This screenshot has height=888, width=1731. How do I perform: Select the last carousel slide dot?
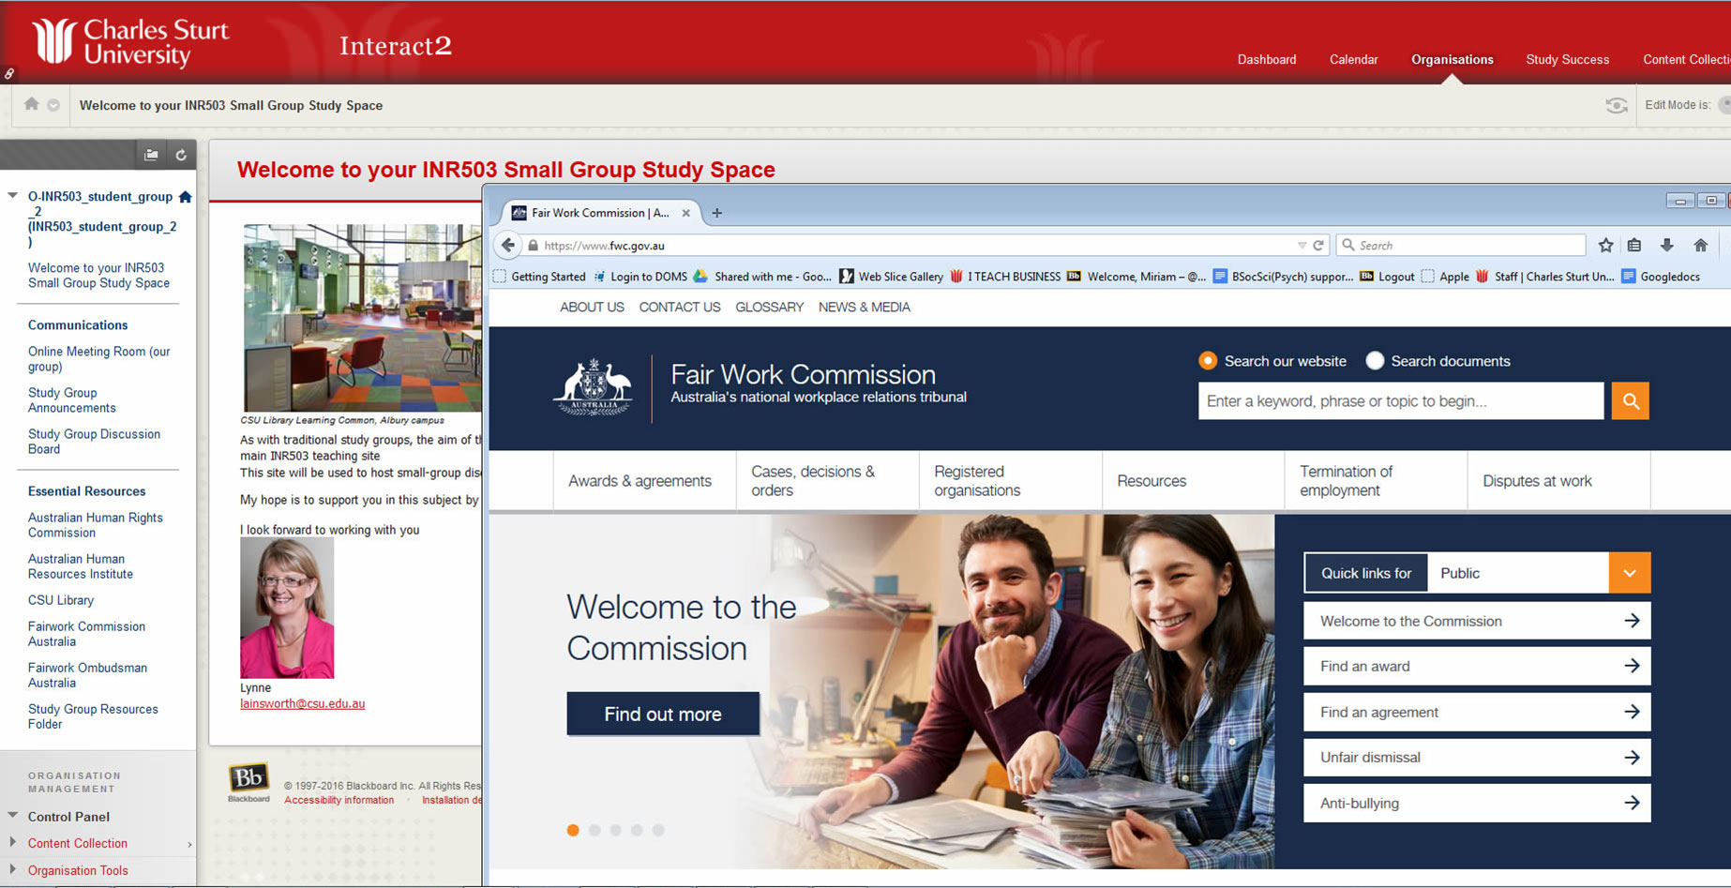point(658,830)
